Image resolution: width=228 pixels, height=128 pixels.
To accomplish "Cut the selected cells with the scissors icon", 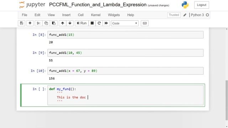I will [x=38, y=23].
